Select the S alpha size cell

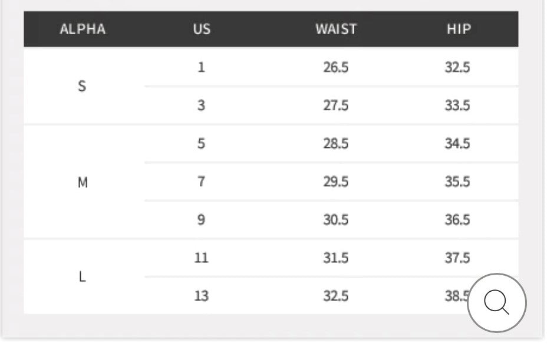82,86
